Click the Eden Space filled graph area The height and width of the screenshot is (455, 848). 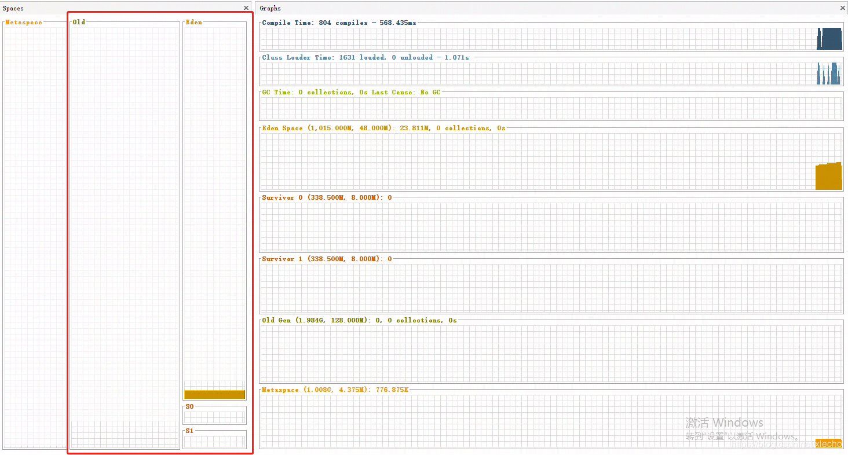828,176
